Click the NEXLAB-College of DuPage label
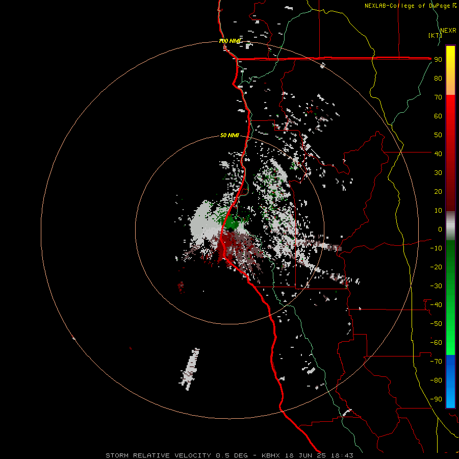This screenshot has width=459, height=459. [410, 6]
